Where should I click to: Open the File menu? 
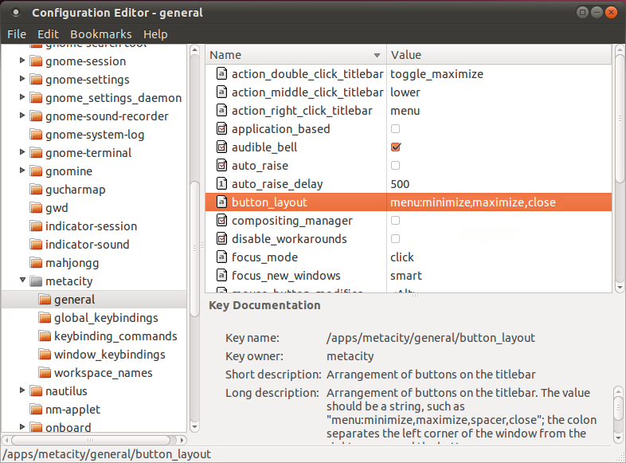tap(17, 34)
